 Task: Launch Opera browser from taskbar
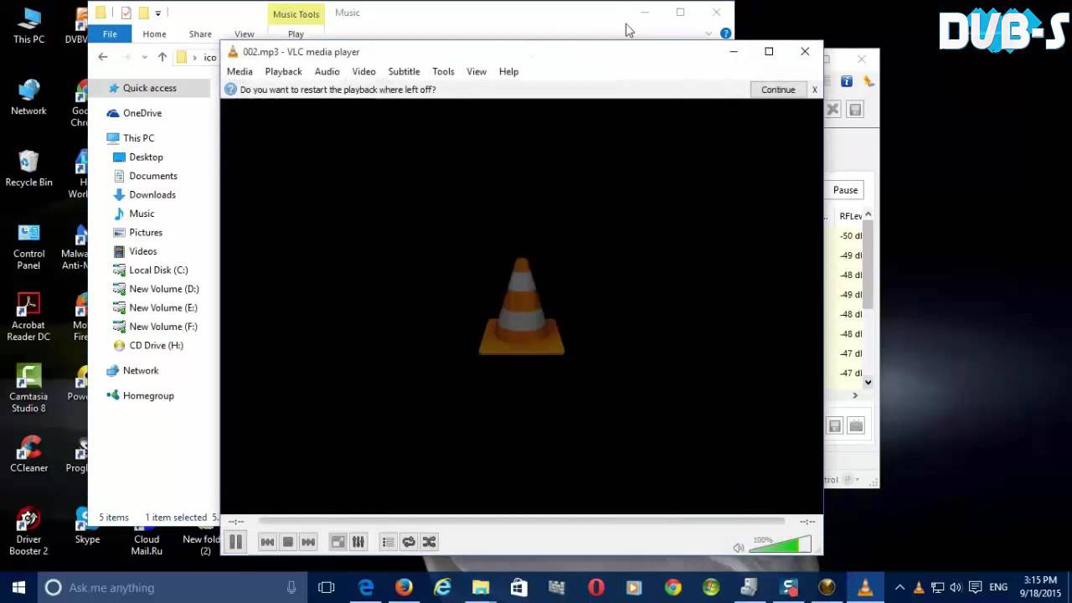pos(596,587)
